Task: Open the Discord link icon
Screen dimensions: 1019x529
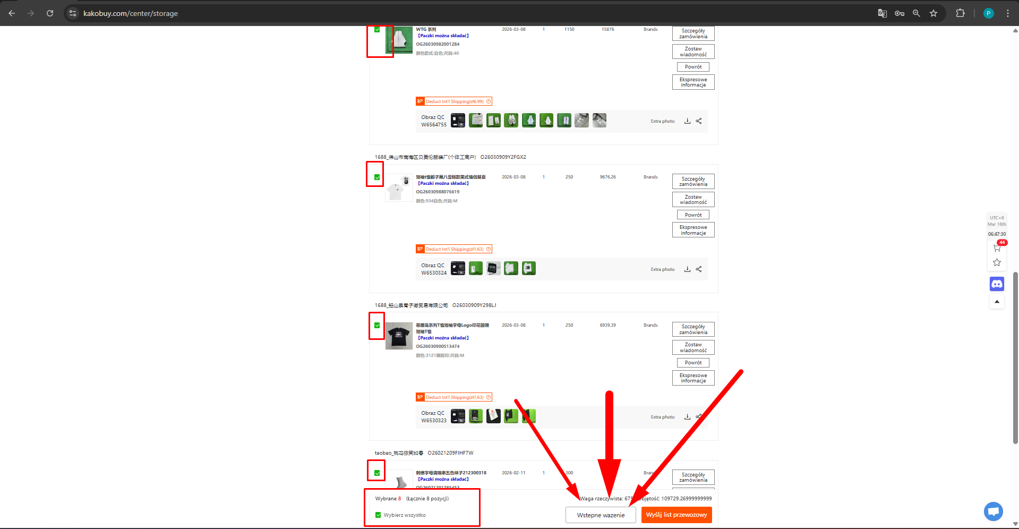Action: pyautogui.click(x=997, y=284)
